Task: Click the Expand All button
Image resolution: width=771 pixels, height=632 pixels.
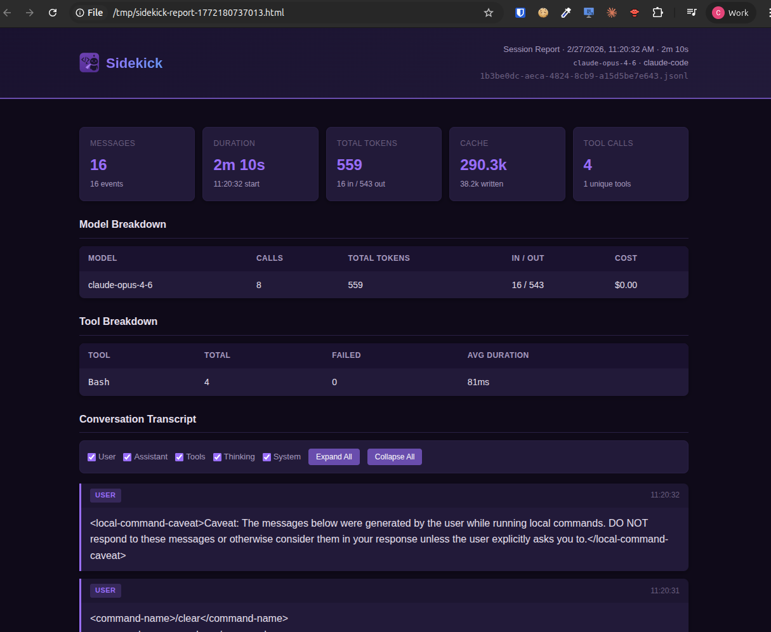Action: (334, 457)
